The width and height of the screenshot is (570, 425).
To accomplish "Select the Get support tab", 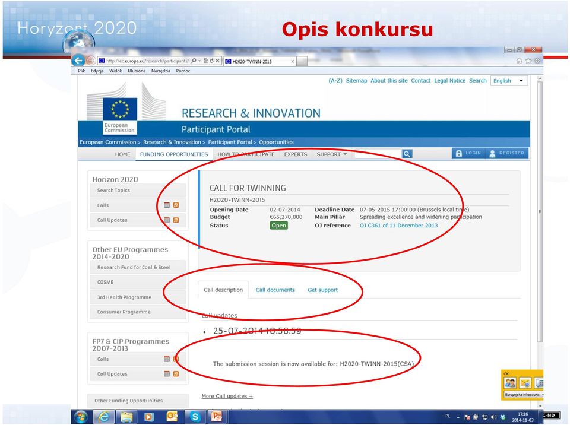I will coord(323,290).
